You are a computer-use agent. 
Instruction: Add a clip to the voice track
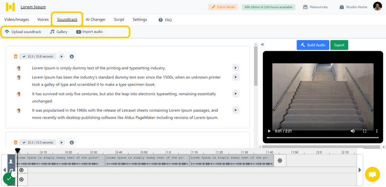[280, 160]
